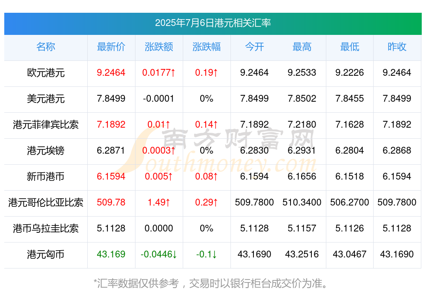Select latest price 6.2871
The image size is (426, 297).
pos(111,150)
